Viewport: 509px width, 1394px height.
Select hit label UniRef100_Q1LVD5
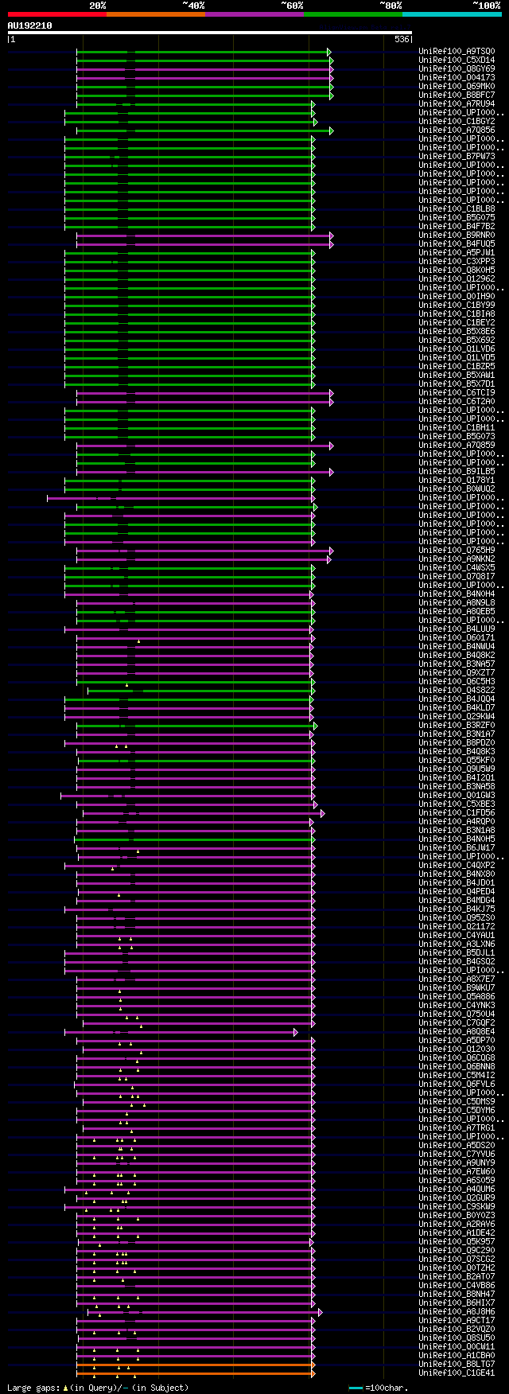pyautogui.click(x=457, y=358)
